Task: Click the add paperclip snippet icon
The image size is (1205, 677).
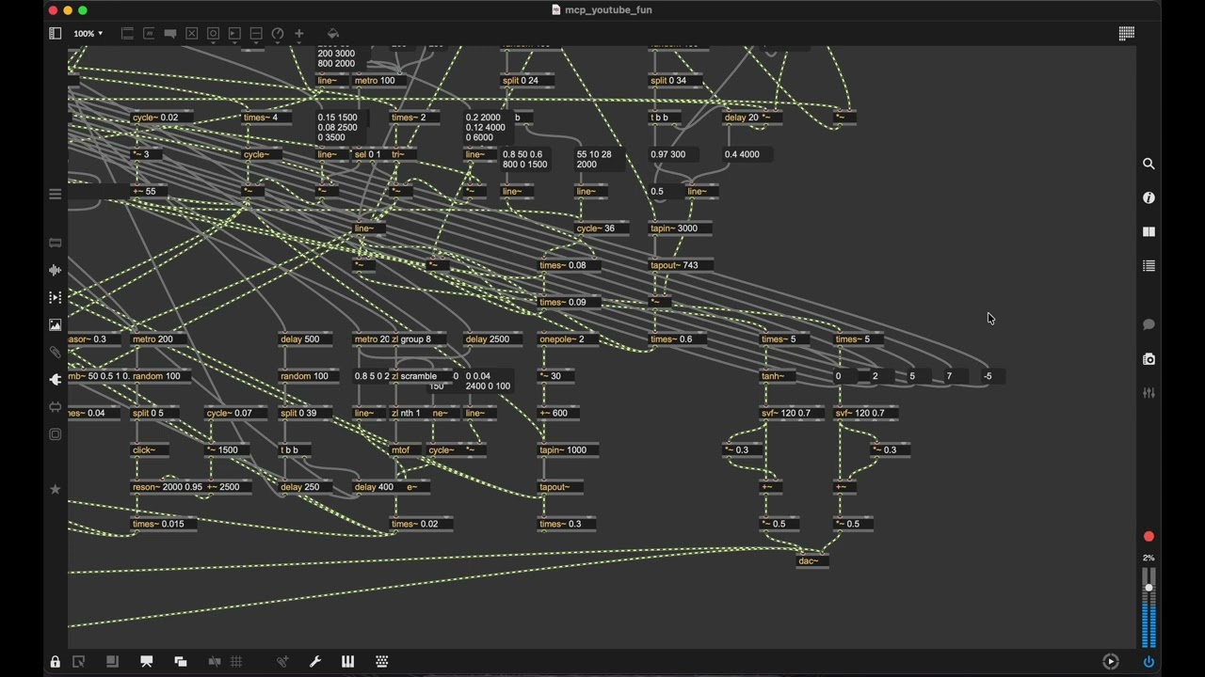Action: [x=281, y=662]
